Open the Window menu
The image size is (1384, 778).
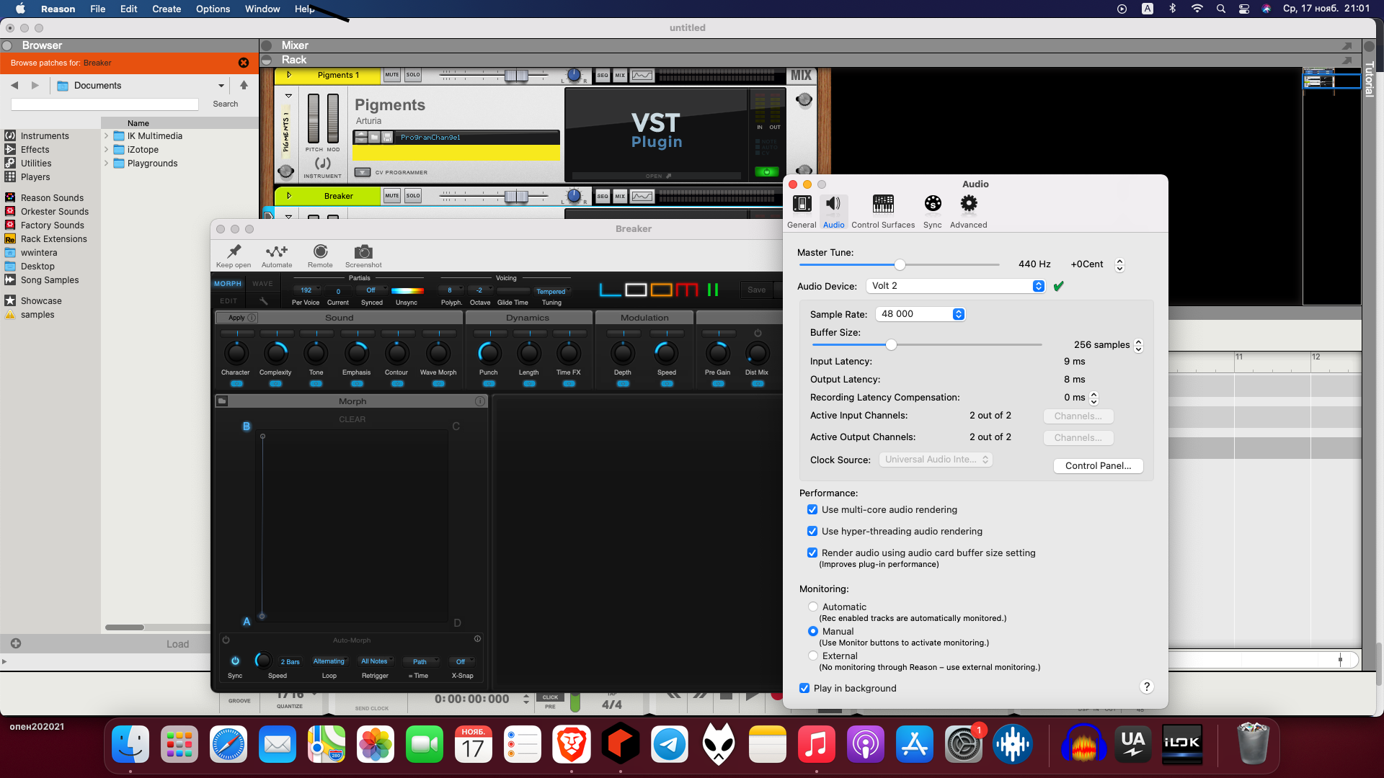click(262, 9)
